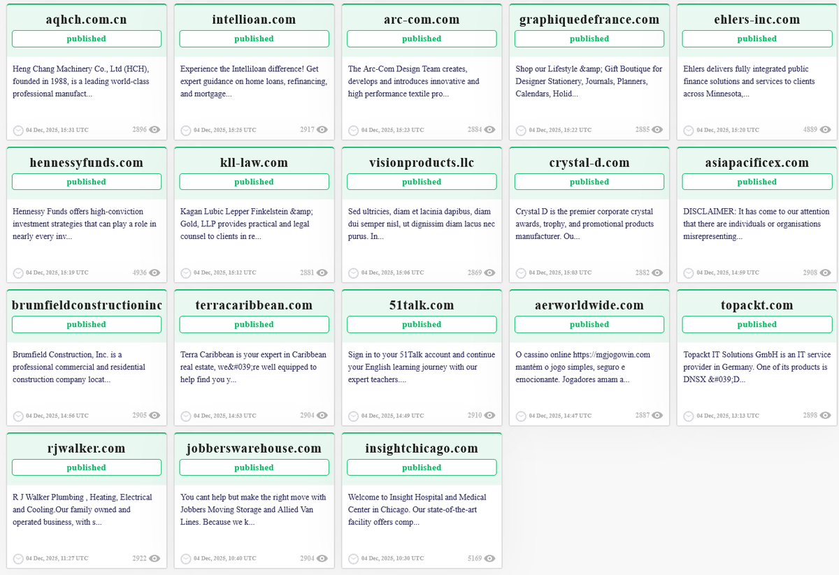Click the eye views icon on intellioan.com card

pos(322,130)
